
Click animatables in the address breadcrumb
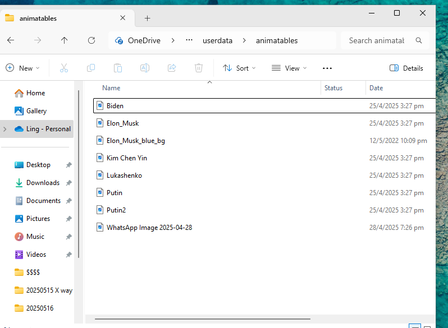[277, 40]
